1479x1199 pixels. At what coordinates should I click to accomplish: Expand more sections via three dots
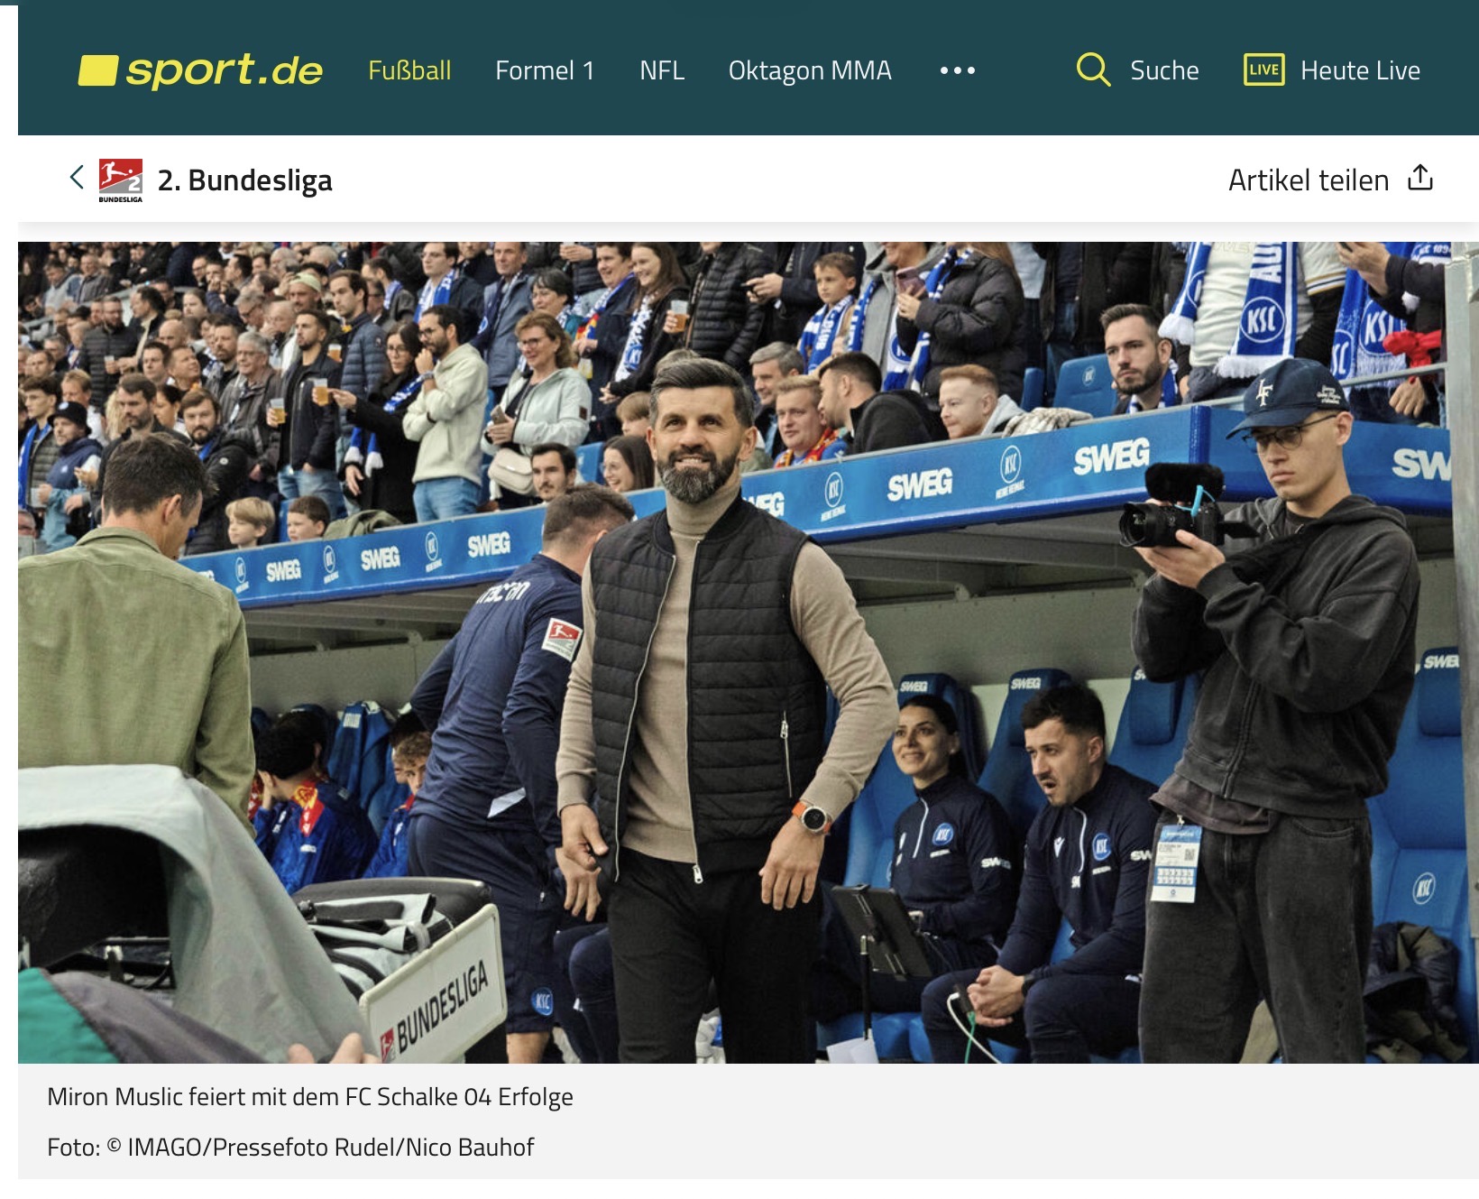click(957, 70)
